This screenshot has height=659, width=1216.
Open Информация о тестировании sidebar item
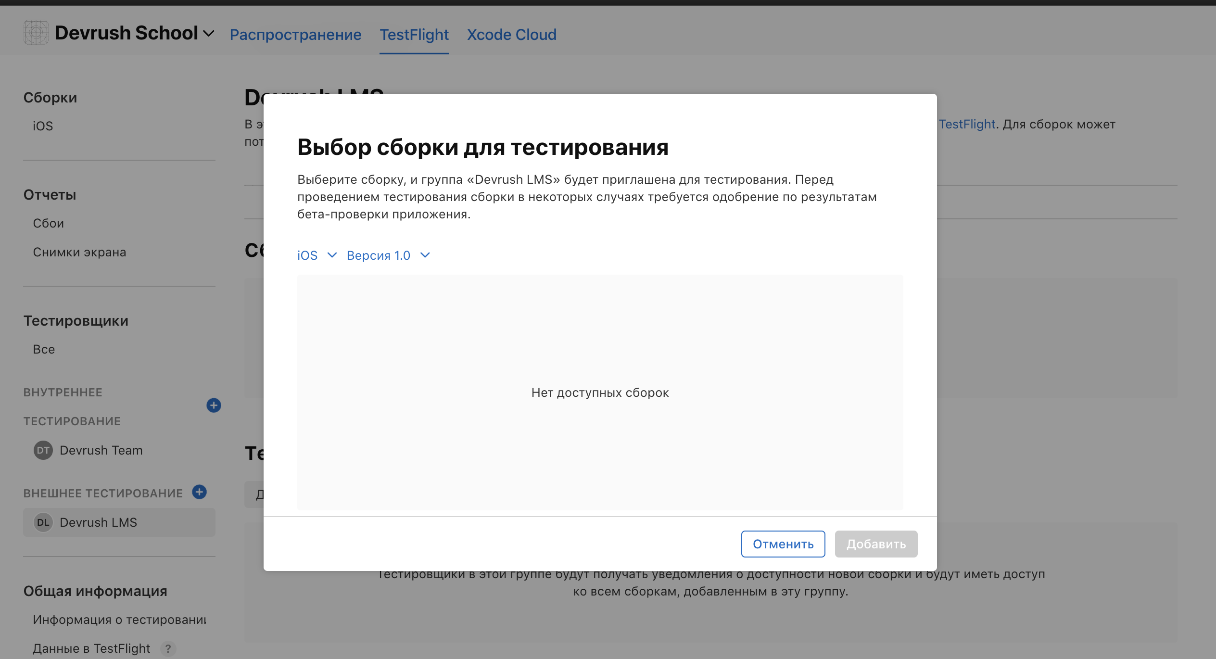[x=119, y=620]
